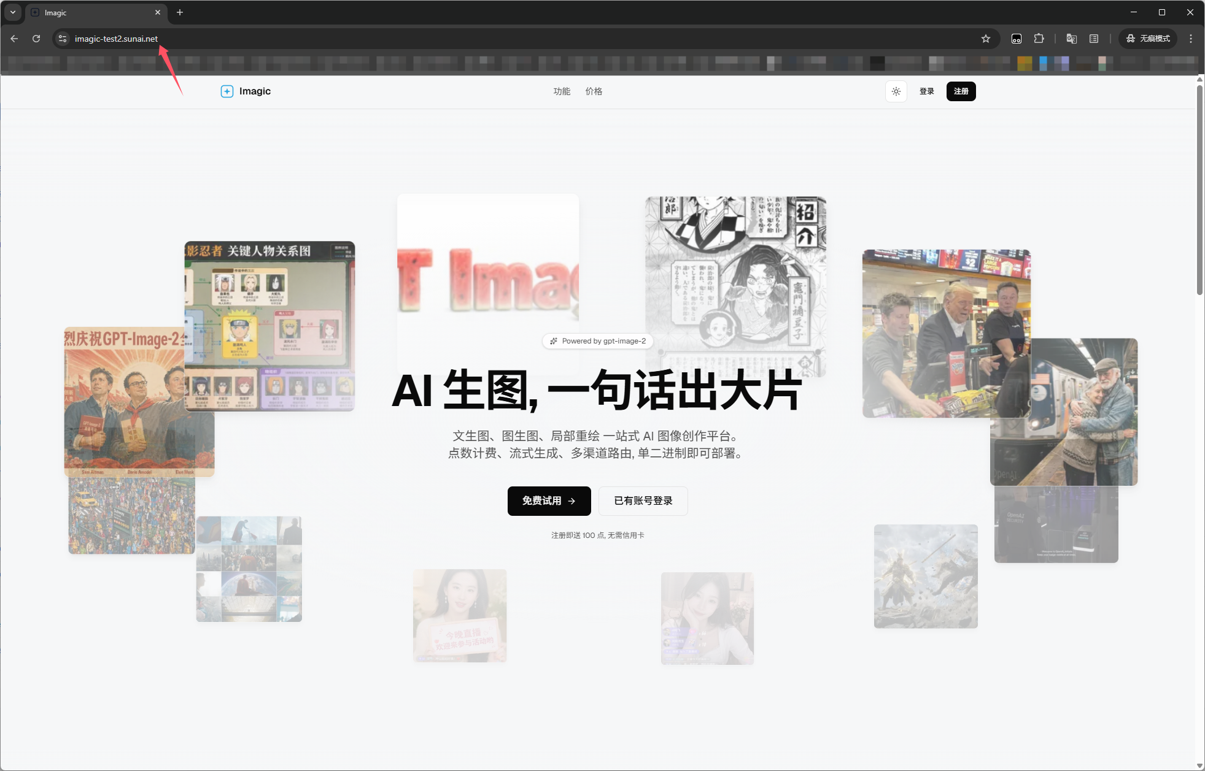The height and width of the screenshot is (771, 1205).
Task: Open the 价格 nav item
Action: (x=594, y=91)
